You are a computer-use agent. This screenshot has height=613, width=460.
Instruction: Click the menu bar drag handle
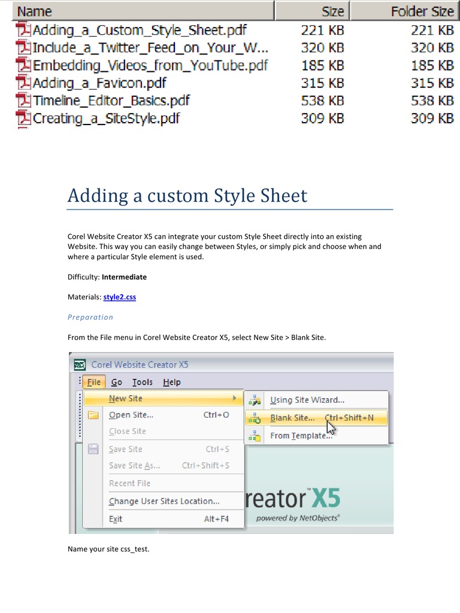(x=80, y=381)
